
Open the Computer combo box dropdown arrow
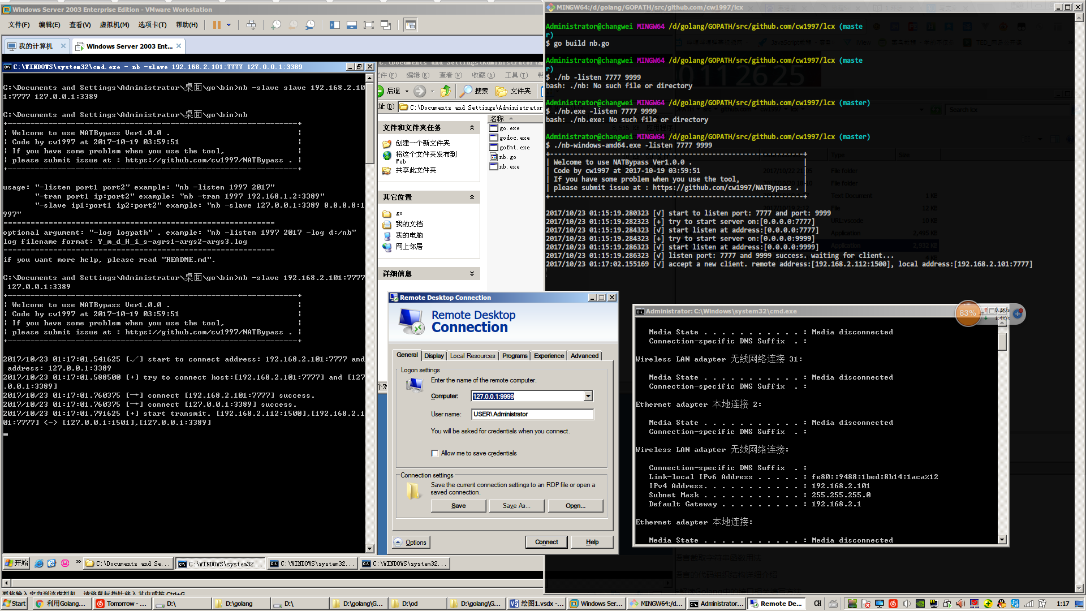(588, 397)
